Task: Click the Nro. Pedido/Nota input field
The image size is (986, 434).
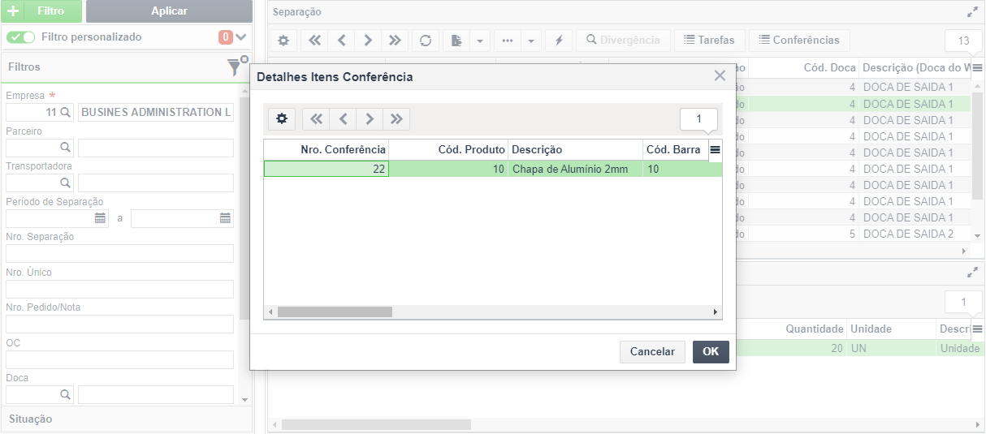Action: click(119, 324)
